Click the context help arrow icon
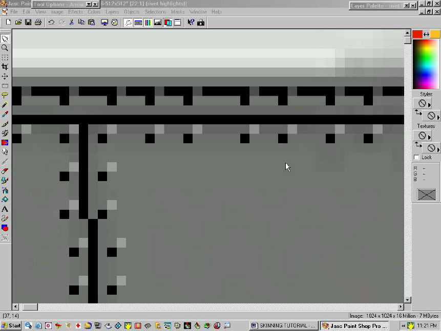Image resolution: width=441 pixels, height=331 pixels. pos(191,22)
